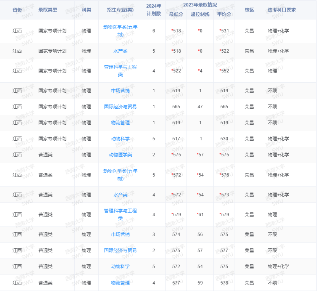320x294 pixels.
Task: Click the 校区 column header
Action: click(250, 10)
